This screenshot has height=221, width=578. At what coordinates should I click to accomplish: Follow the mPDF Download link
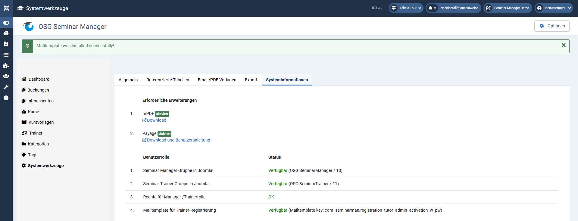pyautogui.click(x=156, y=120)
